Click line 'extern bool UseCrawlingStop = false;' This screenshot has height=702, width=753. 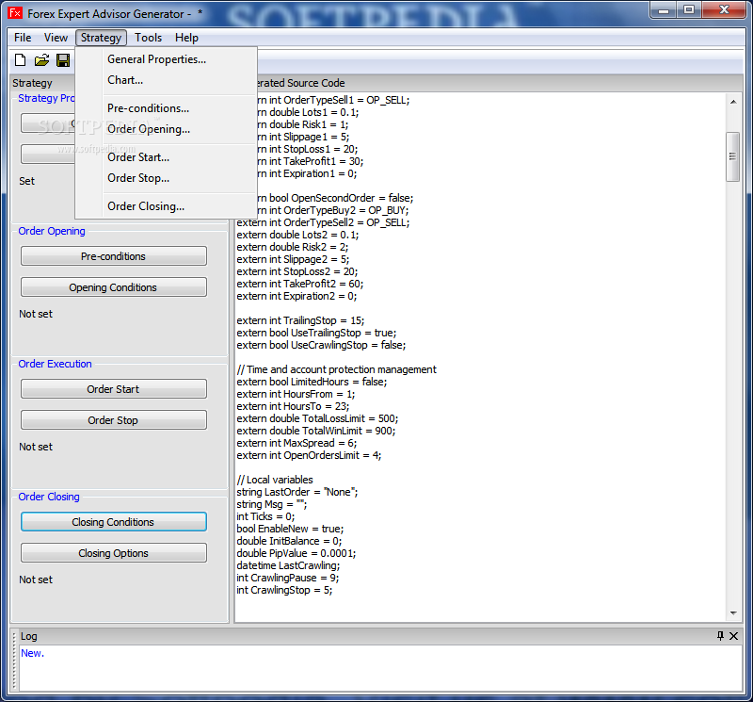(321, 345)
